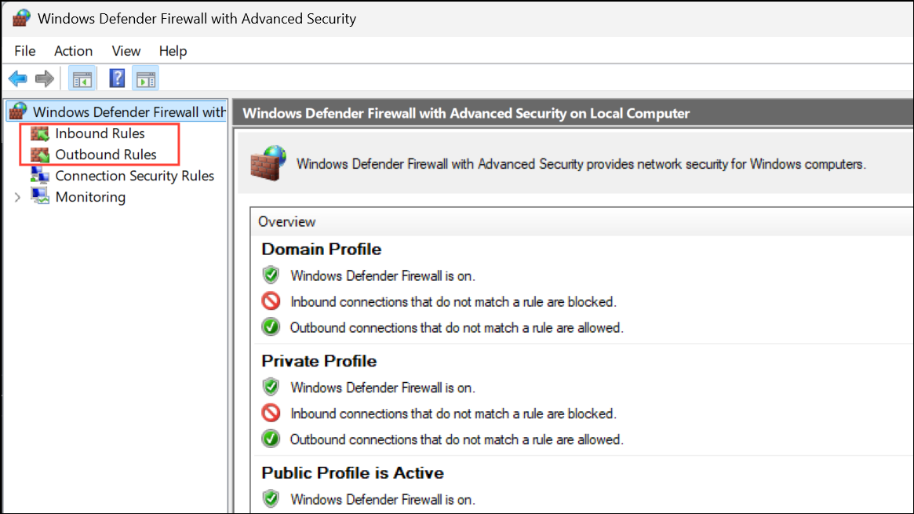914x514 pixels.
Task: Click the blue Help question mark icon
Action: tap(117, 78)
